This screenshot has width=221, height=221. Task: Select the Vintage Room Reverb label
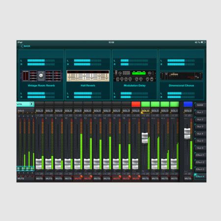(x=41, y=85)
